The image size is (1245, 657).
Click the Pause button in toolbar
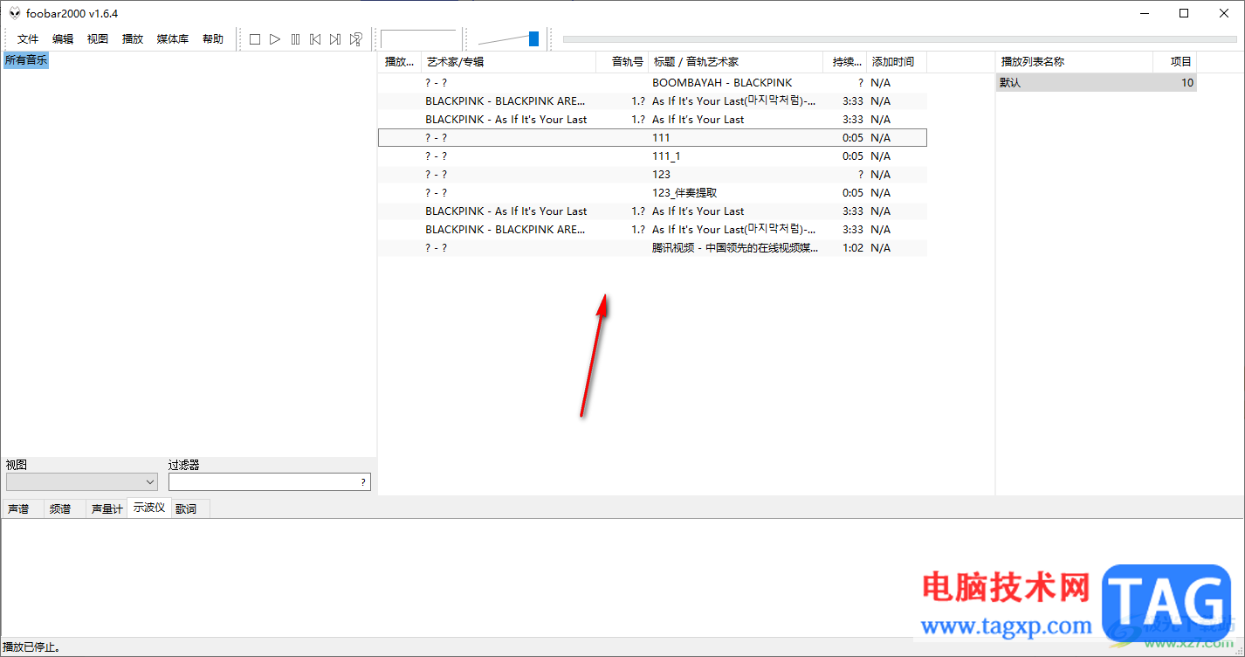pyautogui.click(x=295, y=39)
